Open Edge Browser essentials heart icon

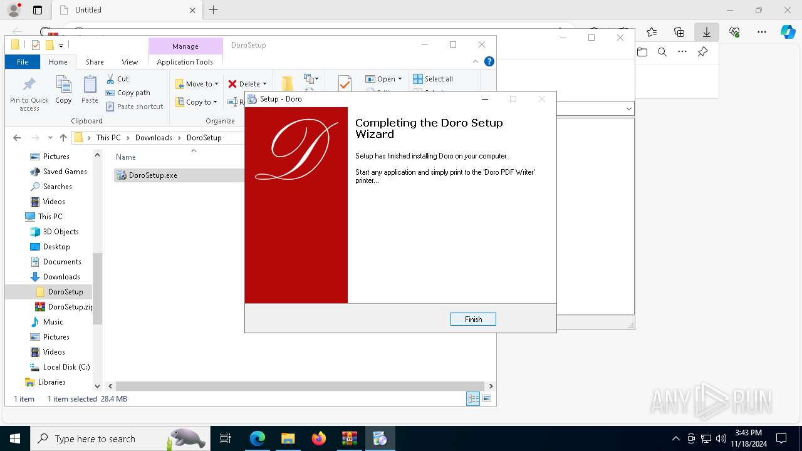pyautogui.click(x=734, y=32)
